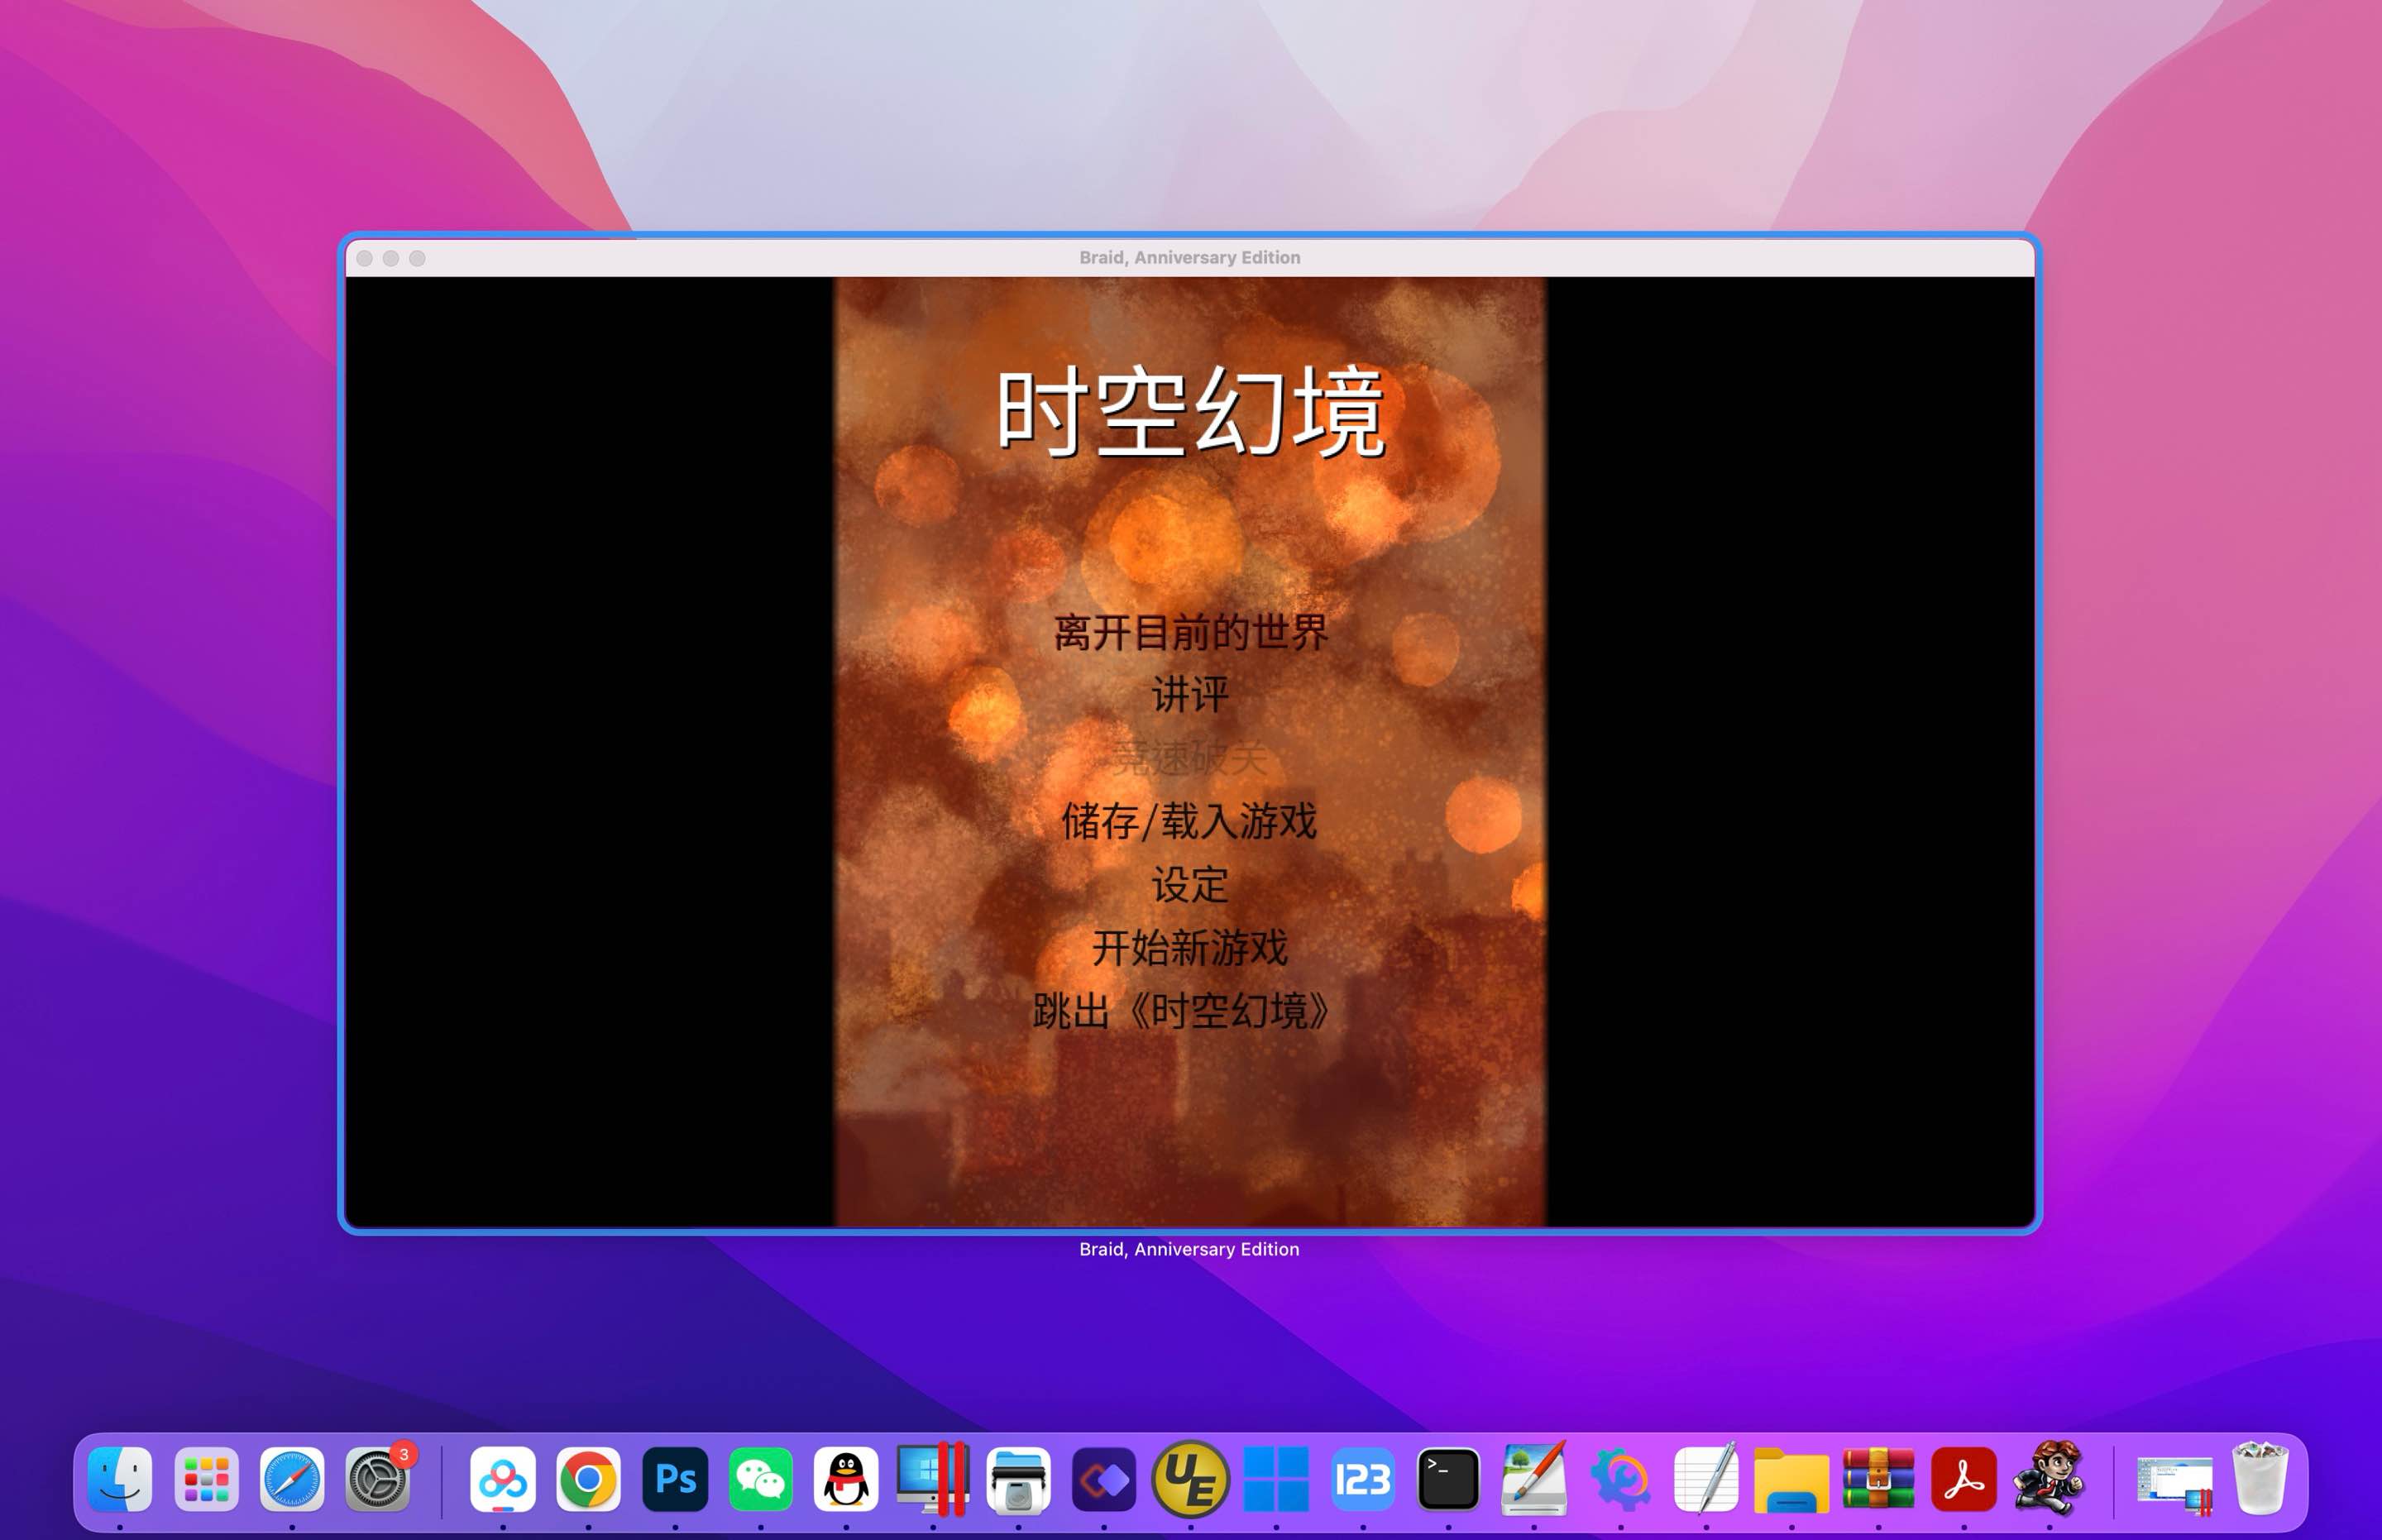Select 离开目前的世界 menu option
Viewport: 2382px width, 1540px height.
1190,632
